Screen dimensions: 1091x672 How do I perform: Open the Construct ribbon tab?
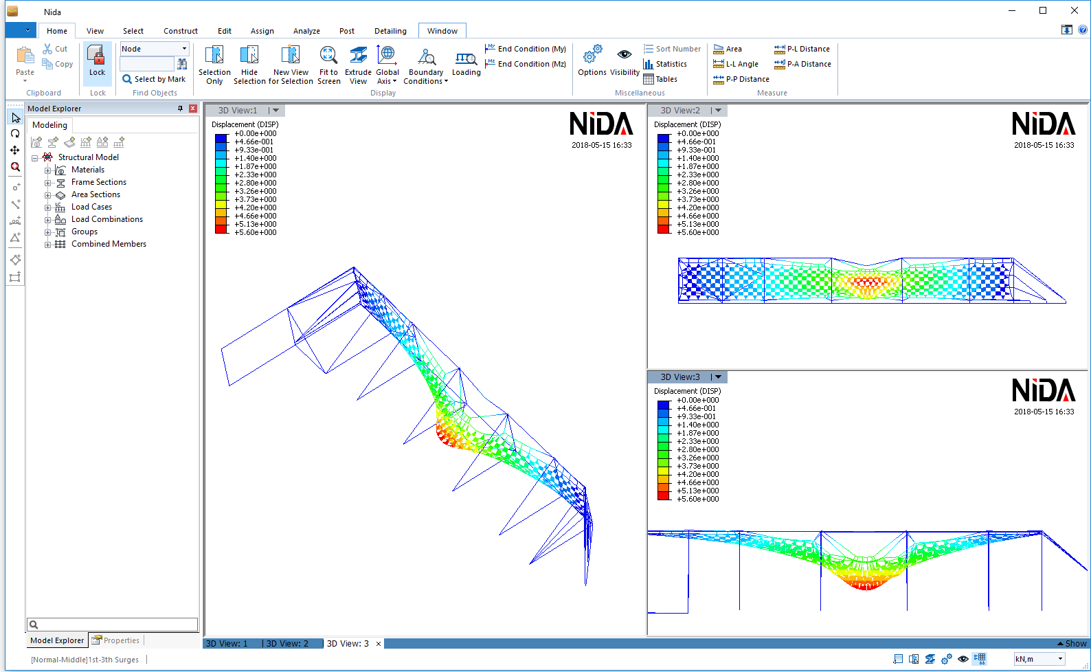pos(181,31)
